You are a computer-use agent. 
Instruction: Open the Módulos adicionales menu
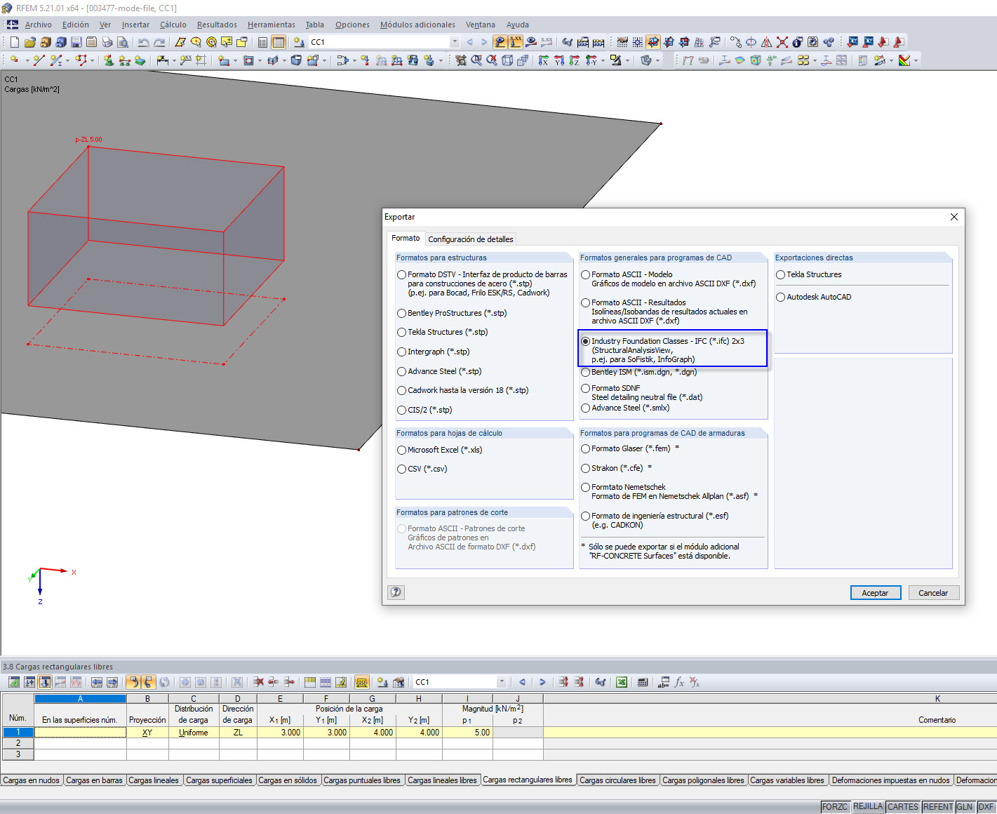[417, 25]
